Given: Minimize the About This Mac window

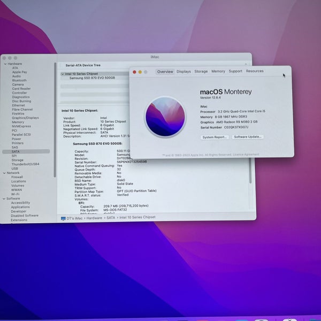Looking at the screenshot, I should click(x=140, y=72).
